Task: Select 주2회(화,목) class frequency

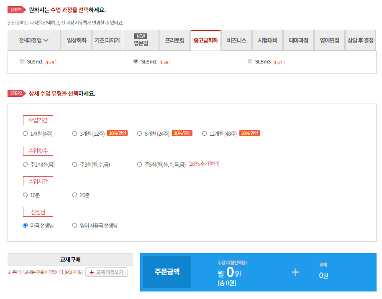Action: (x=26, y=165)
